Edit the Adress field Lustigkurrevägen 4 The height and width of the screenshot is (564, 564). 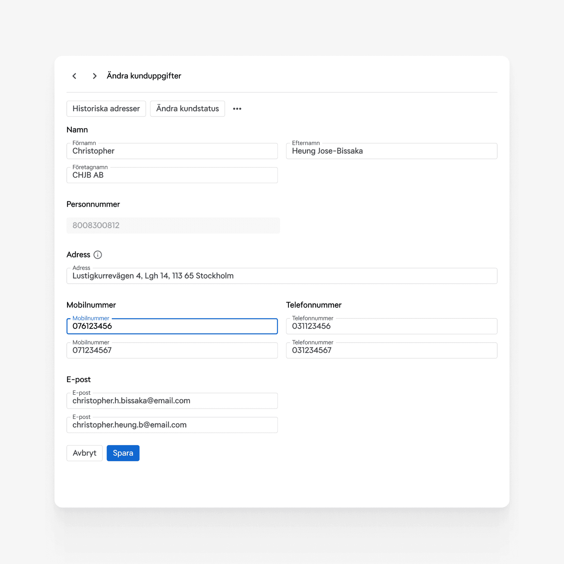pos(282,276)
